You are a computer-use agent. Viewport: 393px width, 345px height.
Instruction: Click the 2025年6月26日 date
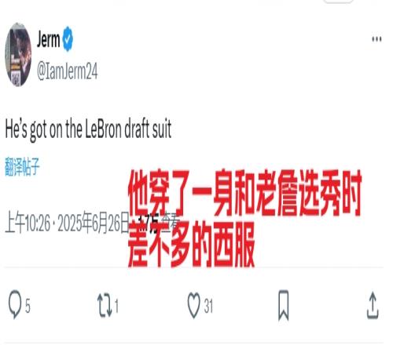94,223
